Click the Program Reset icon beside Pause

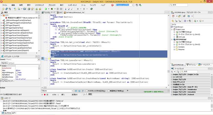[x=61, y=9]
